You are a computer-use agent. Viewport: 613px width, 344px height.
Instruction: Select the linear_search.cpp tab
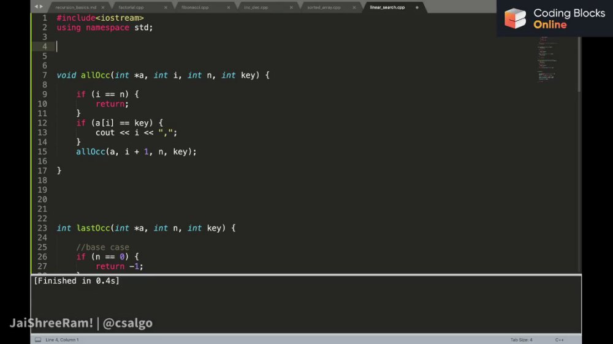point(387,7)
